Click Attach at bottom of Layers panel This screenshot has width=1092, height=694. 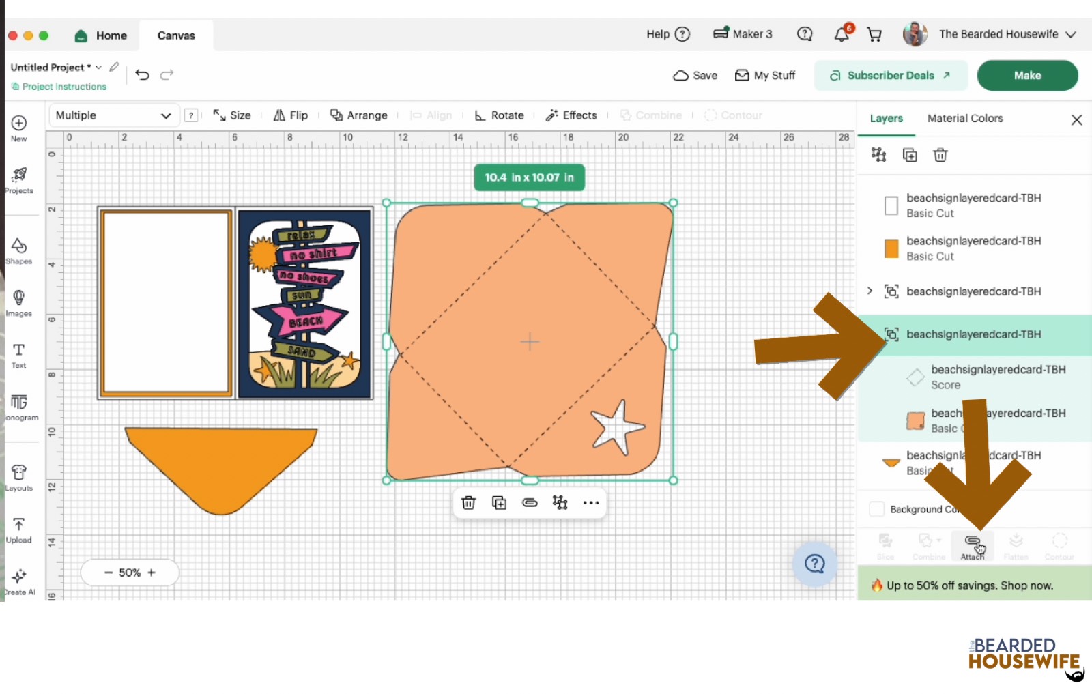tap(973, 547)
